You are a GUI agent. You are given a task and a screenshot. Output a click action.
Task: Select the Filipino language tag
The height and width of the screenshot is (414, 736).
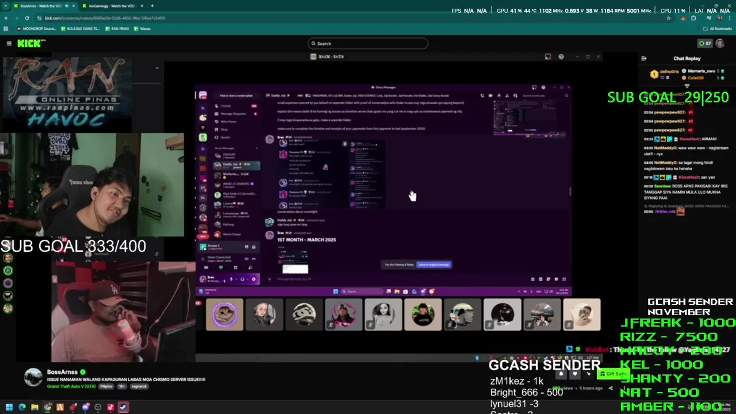click(106, 386)
